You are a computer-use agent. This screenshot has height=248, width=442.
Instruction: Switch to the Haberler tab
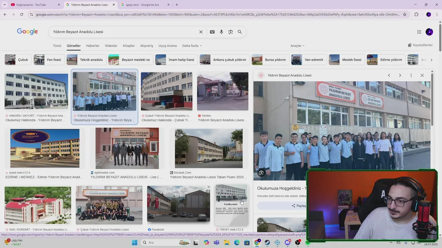click(93, 46)
